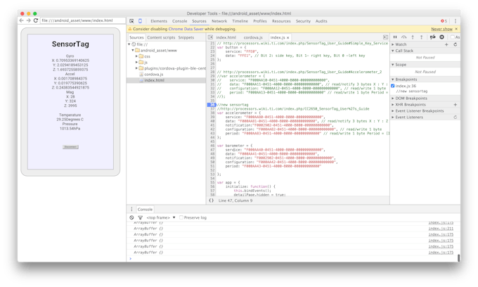Toggle the debugger sidebar icon
This screenshot has height=287, width=478.
(x=386, y=37)
